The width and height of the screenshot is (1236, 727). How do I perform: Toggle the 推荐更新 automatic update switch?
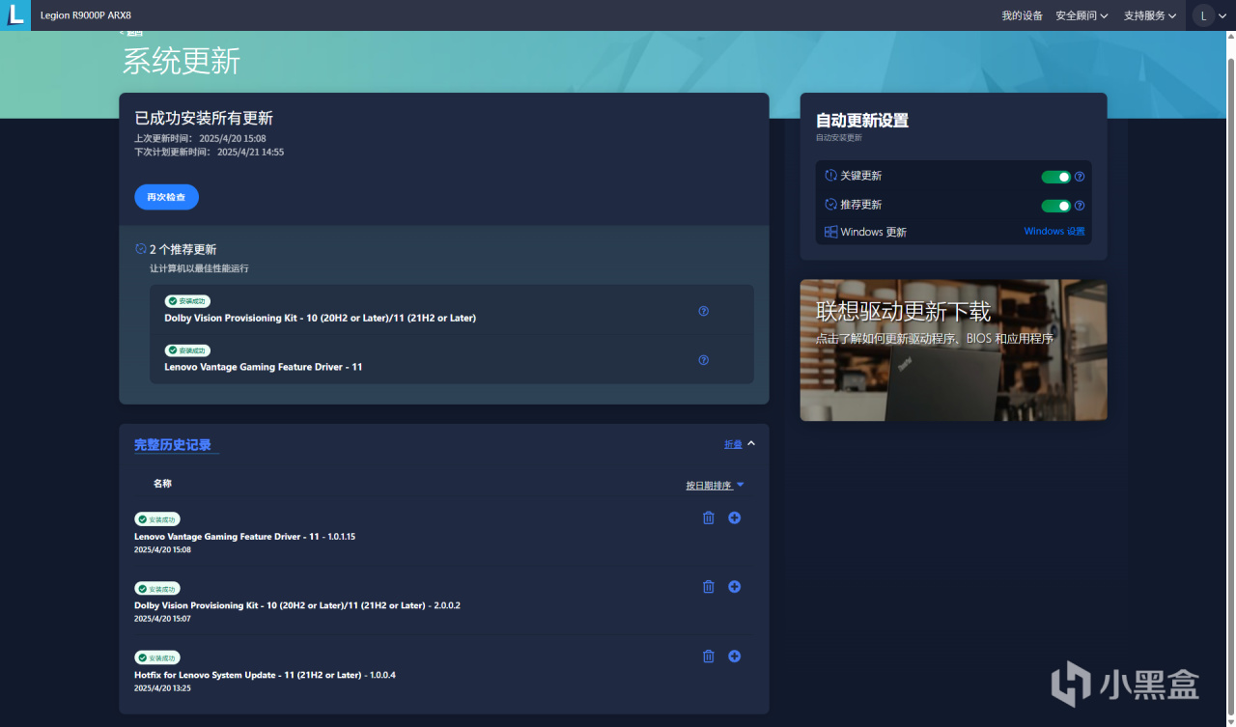[x=1056, y=206]
